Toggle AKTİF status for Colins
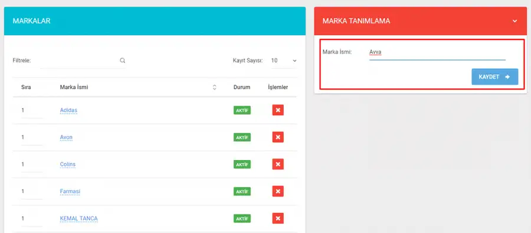This screenshot has height=233, width=531. (242, 164)
